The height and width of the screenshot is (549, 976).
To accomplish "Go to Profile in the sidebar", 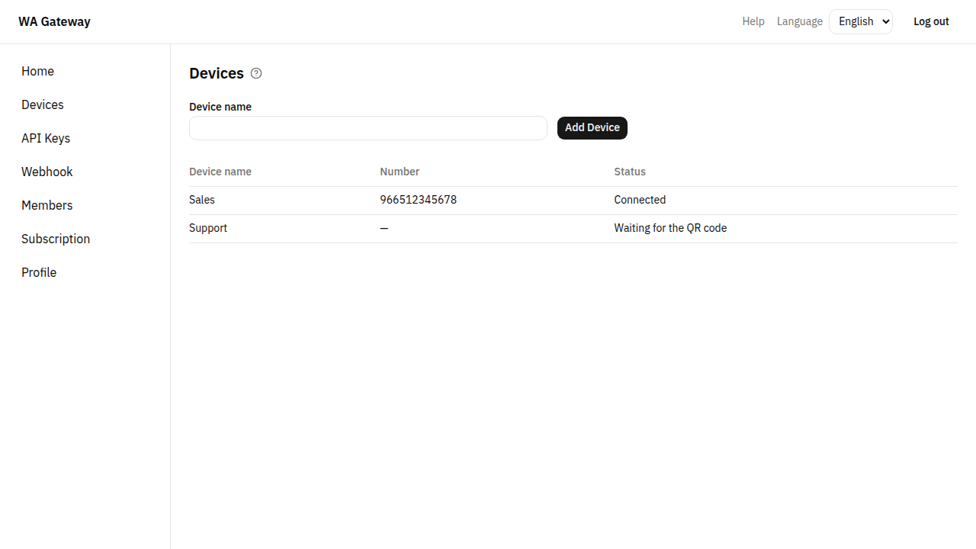I will click(x=39, y=272).
